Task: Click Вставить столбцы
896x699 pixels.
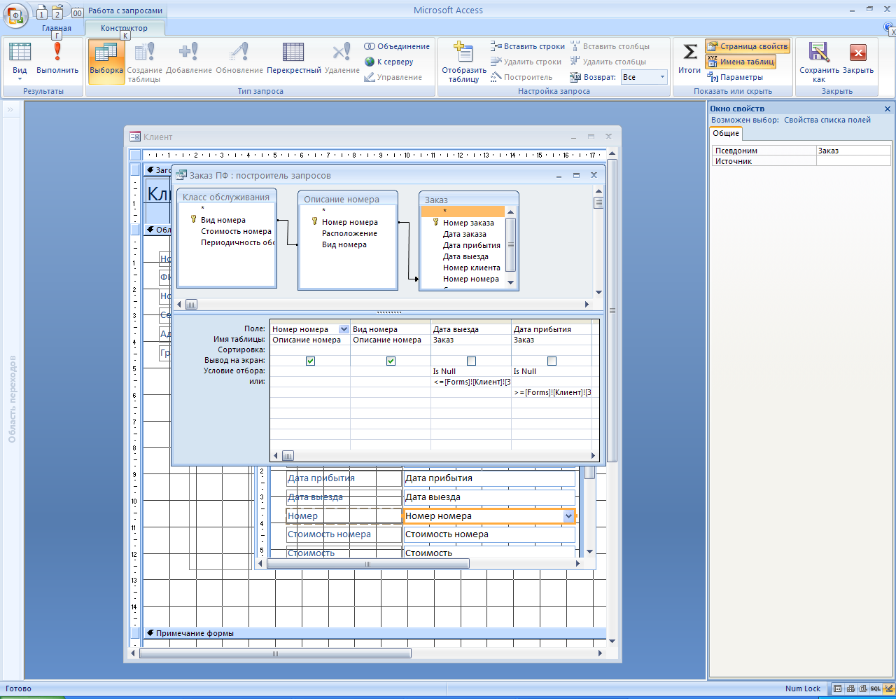Action: pyautogui.click(x=610, y=46)
